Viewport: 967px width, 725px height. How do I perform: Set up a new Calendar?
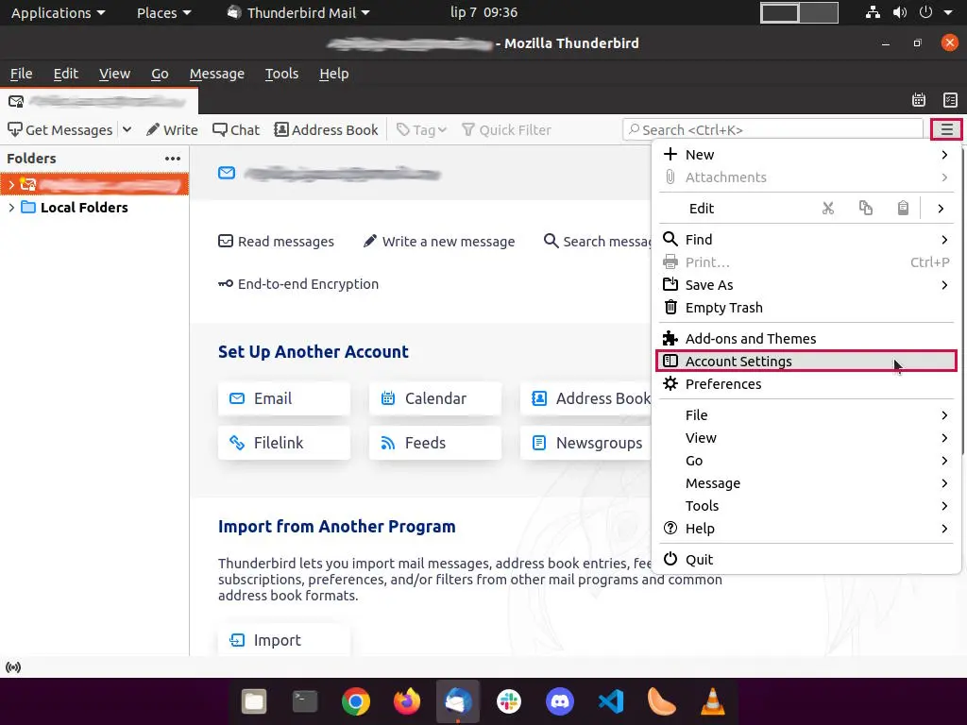[435, 398]
